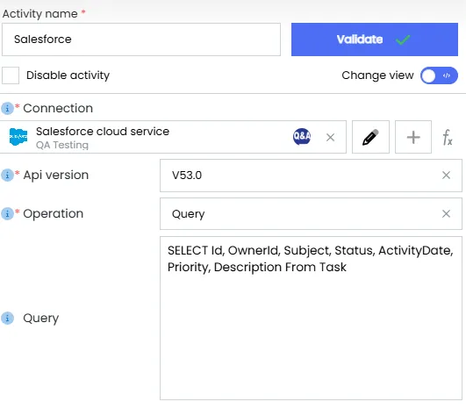The width and height of the screenshot is (466, 409).
Task: Click the info icon beside Operation
Action: click(7, 213)
